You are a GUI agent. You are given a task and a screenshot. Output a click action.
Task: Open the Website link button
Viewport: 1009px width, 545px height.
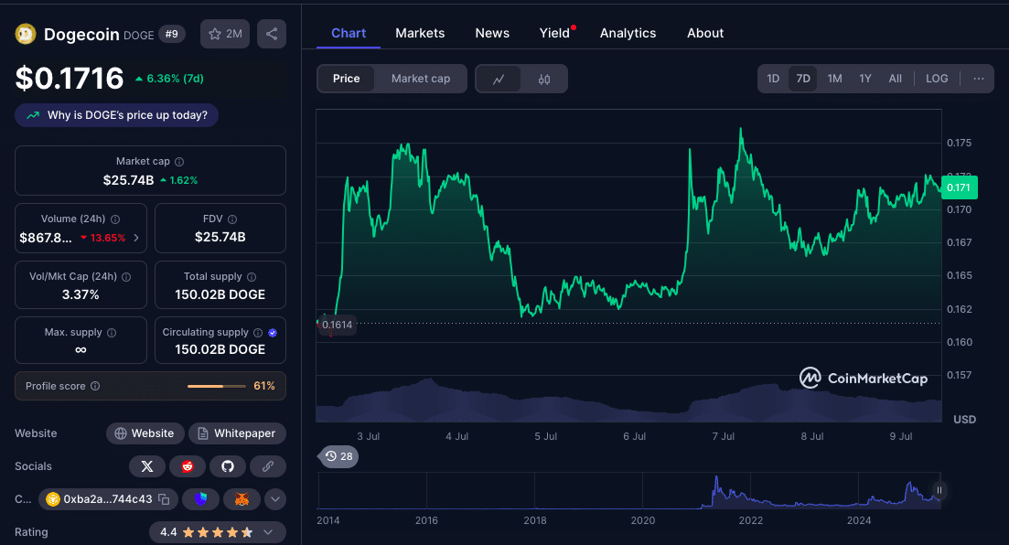(x=145, y=433)
